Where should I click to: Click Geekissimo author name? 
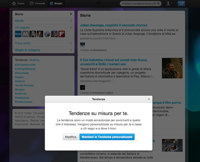click(x=100, y=50)
